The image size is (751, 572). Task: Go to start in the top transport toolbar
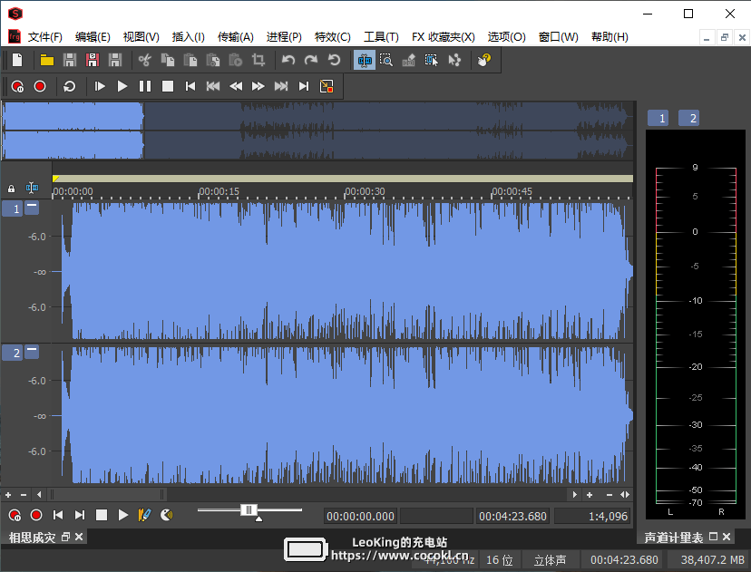[190, 86]
